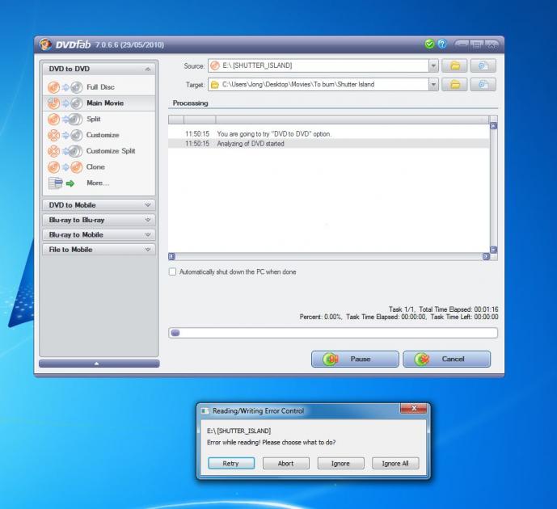Pause the processing task
Screen dimensions: 557x509
click(355, 359)
